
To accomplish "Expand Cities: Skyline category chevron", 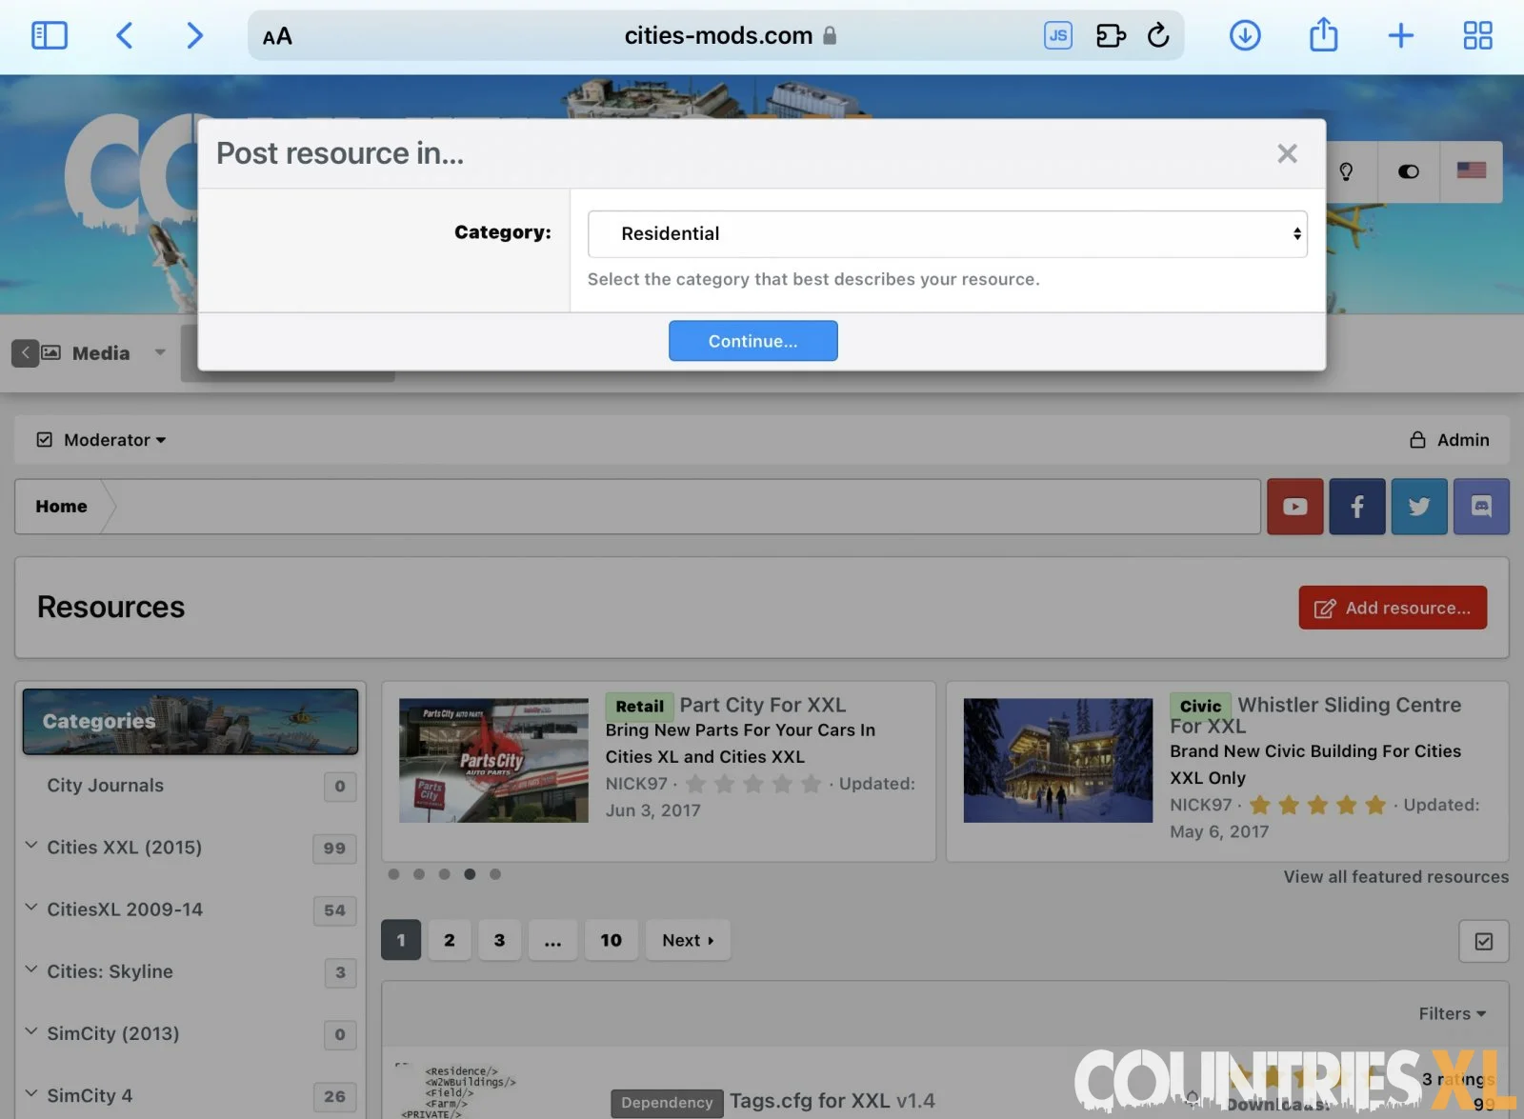I will (30, 969).
